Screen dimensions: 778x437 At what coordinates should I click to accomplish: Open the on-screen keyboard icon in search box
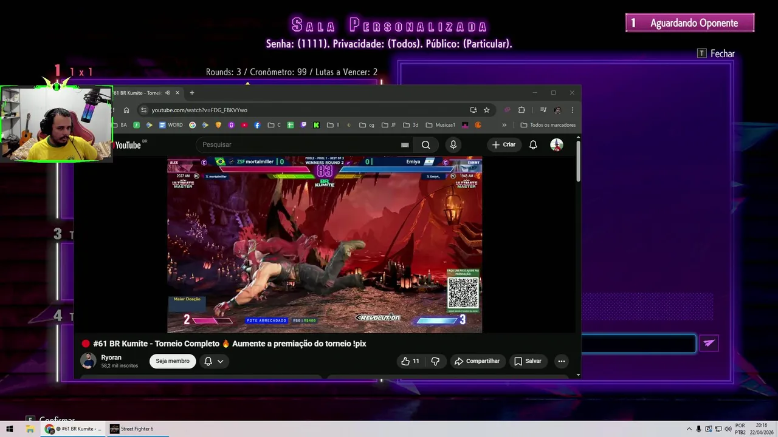(x=405, y=144)
